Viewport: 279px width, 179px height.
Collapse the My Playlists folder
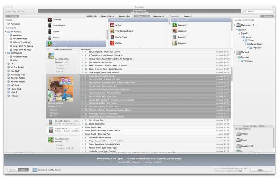6,32
